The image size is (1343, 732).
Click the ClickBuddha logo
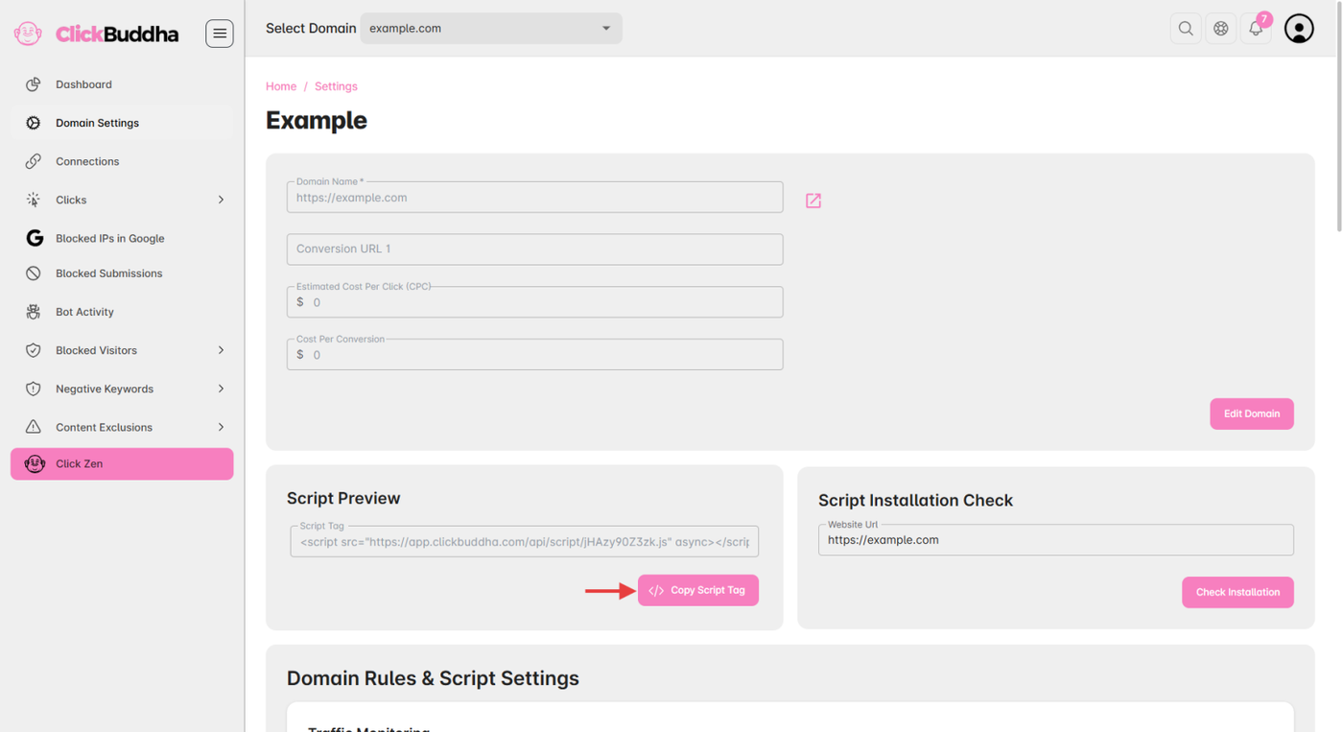[x=97, y=34]
